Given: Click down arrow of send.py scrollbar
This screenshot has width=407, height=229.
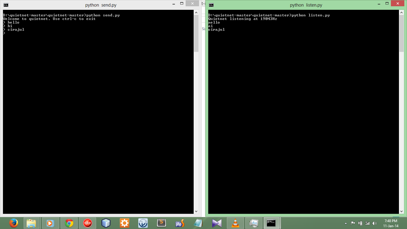Looking at the screenshot, I should (x=196, y=211).
